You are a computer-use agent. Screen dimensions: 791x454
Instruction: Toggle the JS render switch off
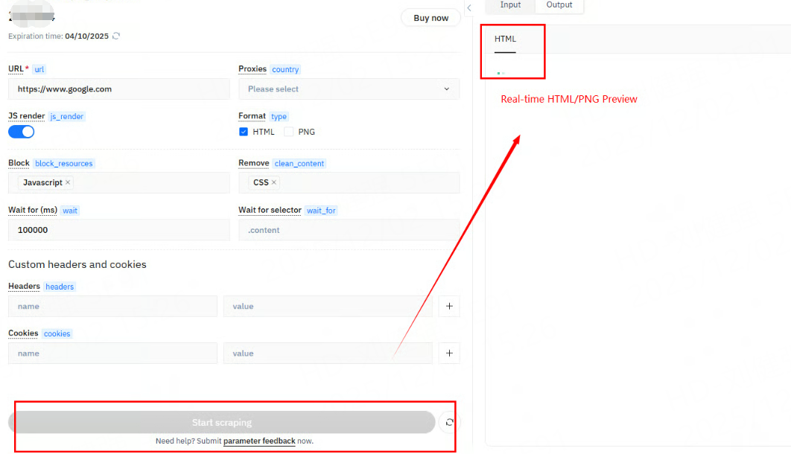[x=22, y=132]
